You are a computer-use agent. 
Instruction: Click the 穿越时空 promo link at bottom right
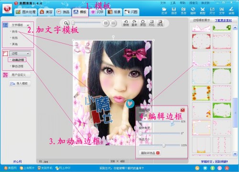coord(214,161)
